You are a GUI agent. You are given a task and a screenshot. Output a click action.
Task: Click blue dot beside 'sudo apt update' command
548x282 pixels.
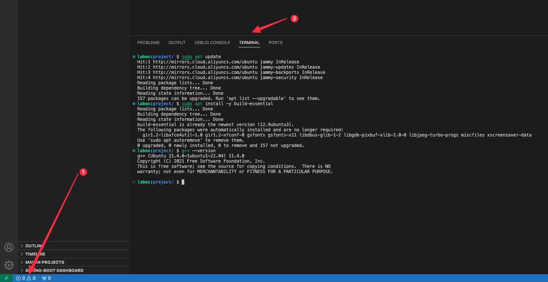point(134,57)
